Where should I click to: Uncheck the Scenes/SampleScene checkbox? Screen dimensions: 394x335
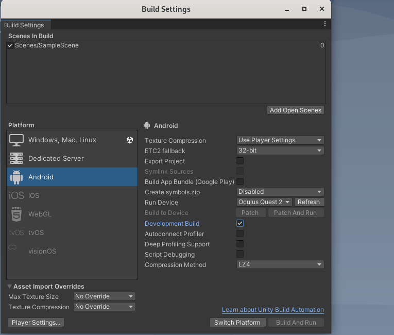pos(10,45)
